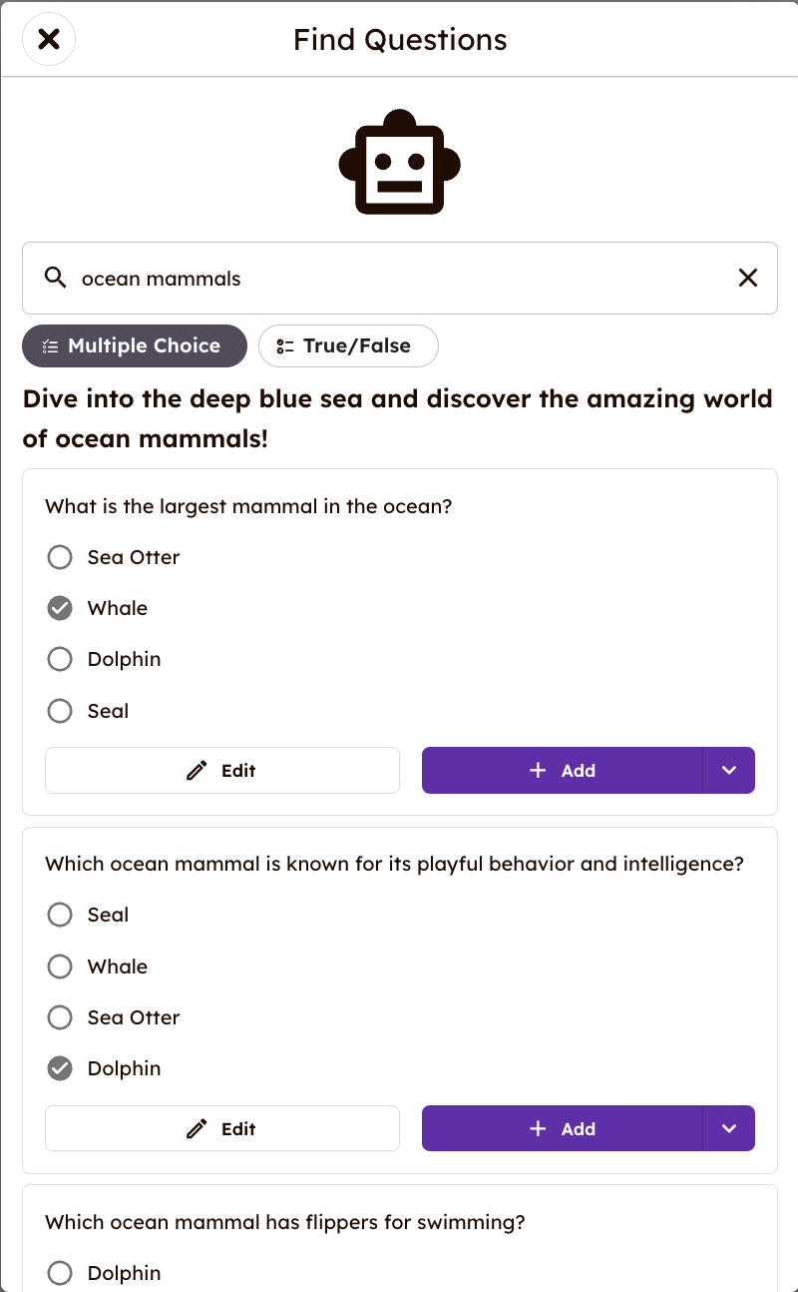This screenshot has height=1292, width=798.
Task: Click the pencil icon on first question
Action: pyautogui.click(x=198, y=770)
